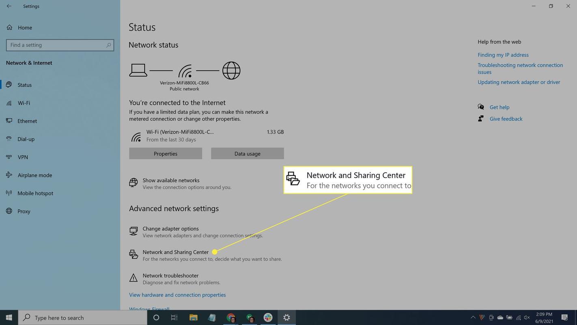Open Mobile hotspot using its sidebar icon
The height and width of the screenshot is (325, 577).
pyautogui.click(x=9, y=193)
